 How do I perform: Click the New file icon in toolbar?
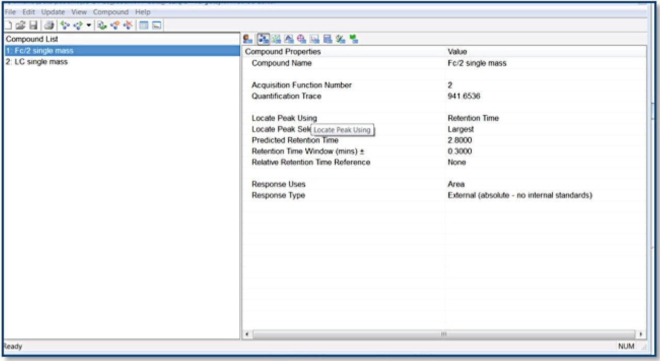[7, 25]
